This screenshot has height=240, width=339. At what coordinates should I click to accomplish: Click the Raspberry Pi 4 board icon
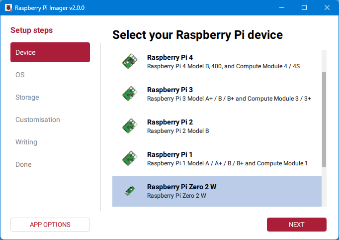coord(129,62)
